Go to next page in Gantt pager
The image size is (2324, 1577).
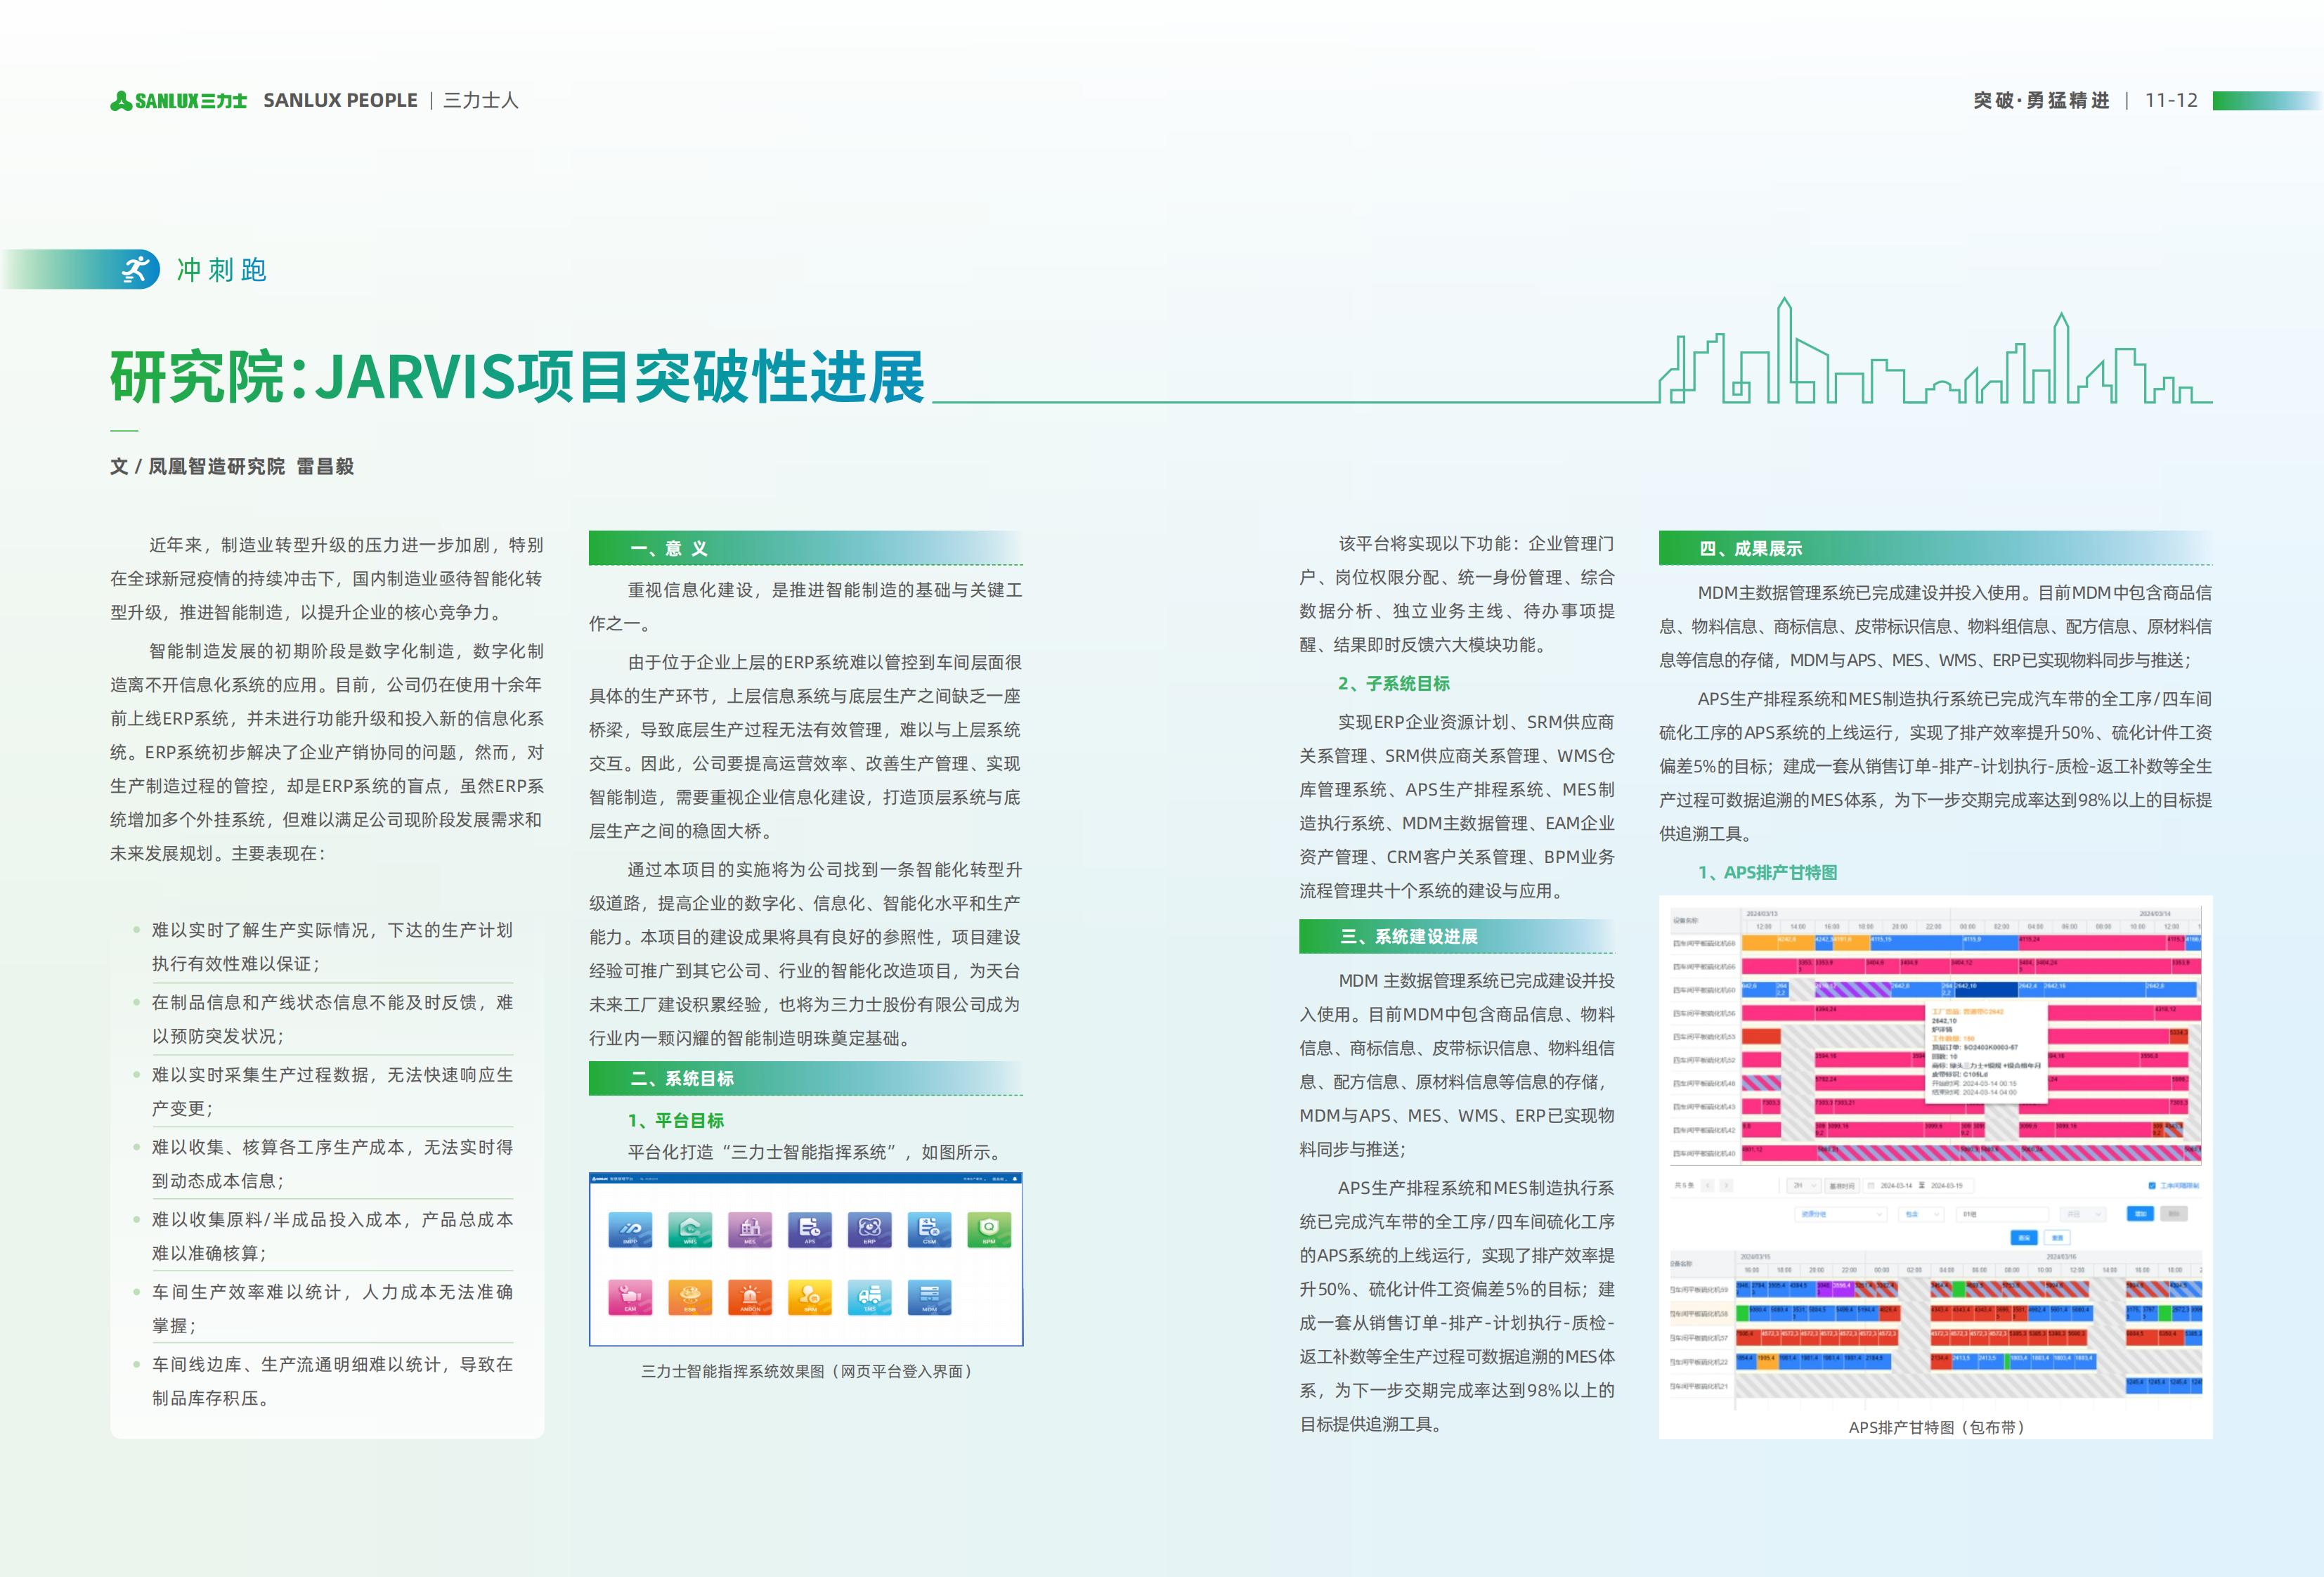[1726, 1186]
